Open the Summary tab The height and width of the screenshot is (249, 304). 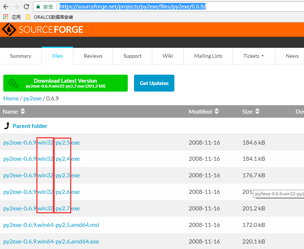[x=21, y=56]
